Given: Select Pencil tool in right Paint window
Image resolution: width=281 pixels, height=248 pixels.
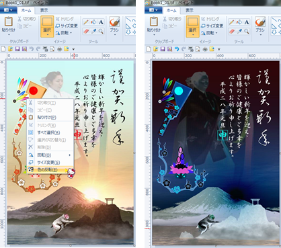Looking at the screenshot, I should point(232,22).
